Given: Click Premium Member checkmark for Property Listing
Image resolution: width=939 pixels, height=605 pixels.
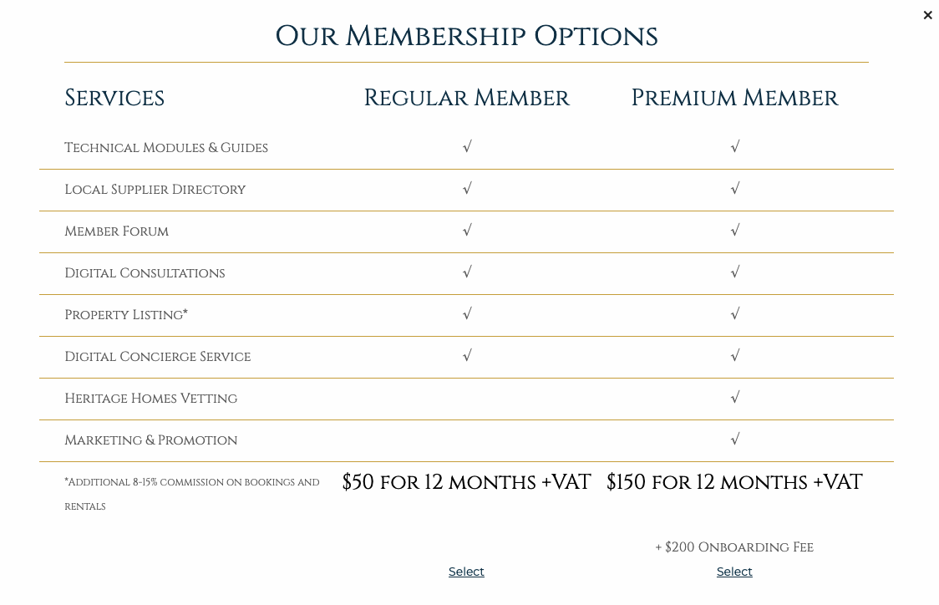Looking at the screenshot, I should tap(735, 314).
